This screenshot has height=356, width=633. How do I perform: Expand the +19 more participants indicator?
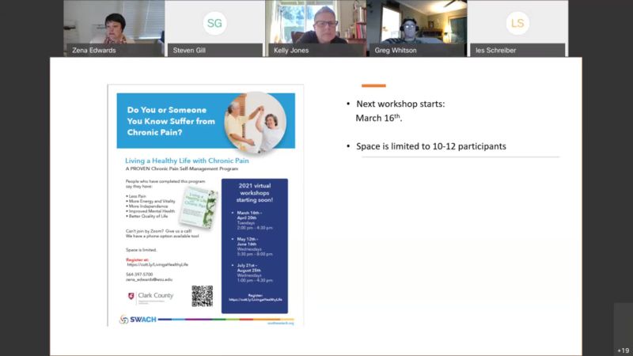tap(624, 350)
